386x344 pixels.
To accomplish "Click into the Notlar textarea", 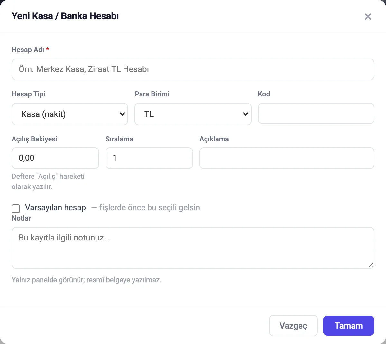I will coord(193,248).
